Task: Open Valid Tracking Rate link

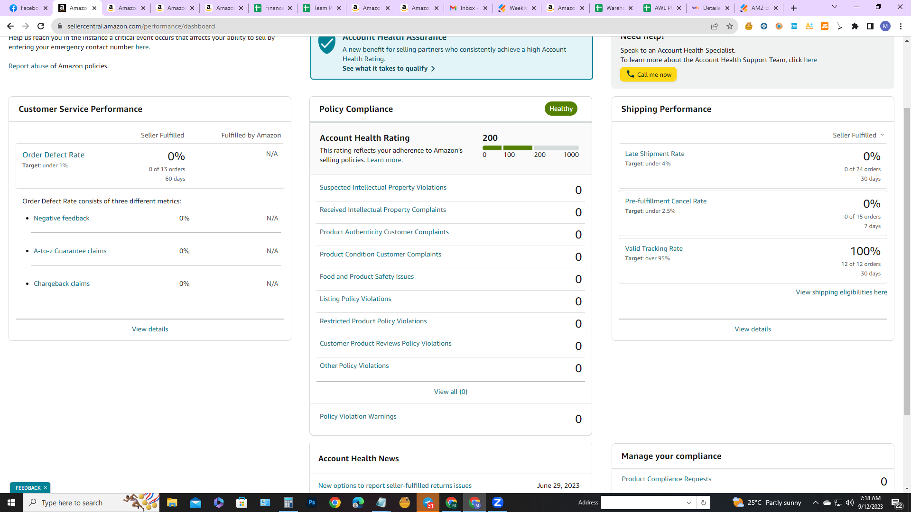Action: tap(654, 248)
